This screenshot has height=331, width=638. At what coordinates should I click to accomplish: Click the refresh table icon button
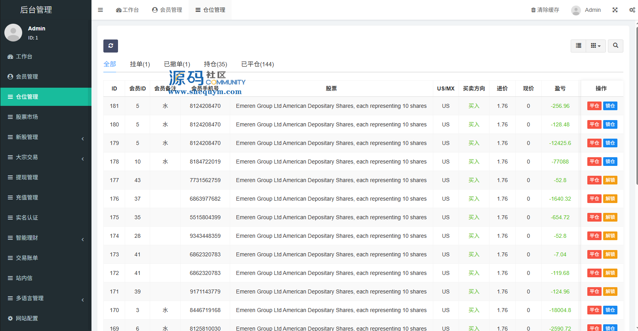110,46
